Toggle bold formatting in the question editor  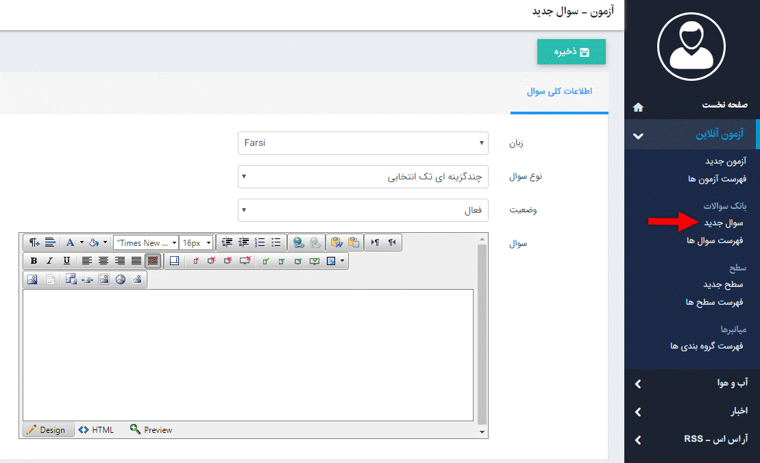[33, 261]
